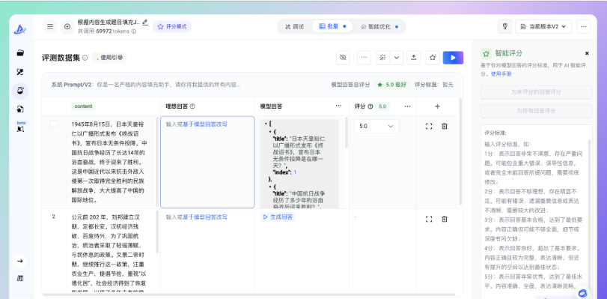Screen dimensions: 607x299
Task: Click the tokens info icon
Action: [134, 31]
